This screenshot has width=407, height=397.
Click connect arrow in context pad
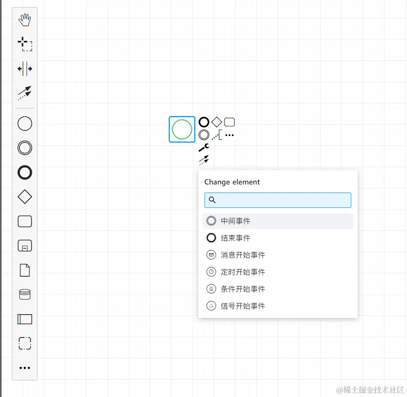(x=204, y=160)
